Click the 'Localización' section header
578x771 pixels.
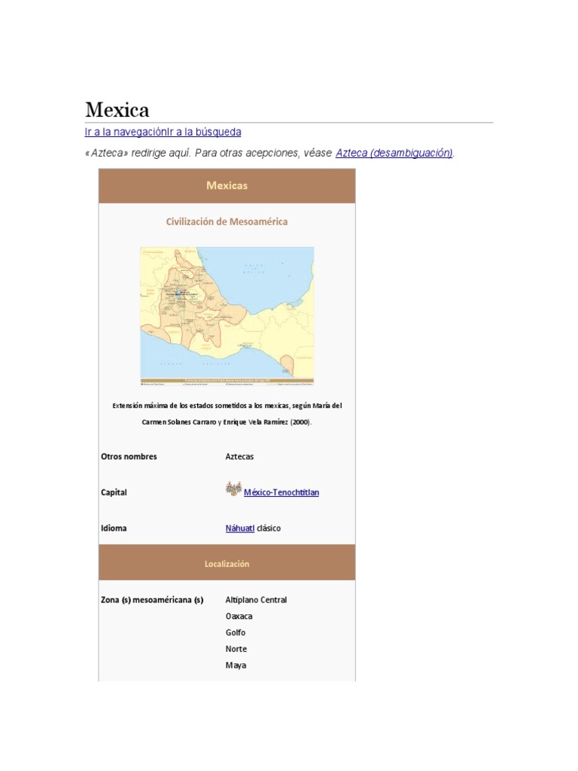pyautogui.click(x=227, y=563)
